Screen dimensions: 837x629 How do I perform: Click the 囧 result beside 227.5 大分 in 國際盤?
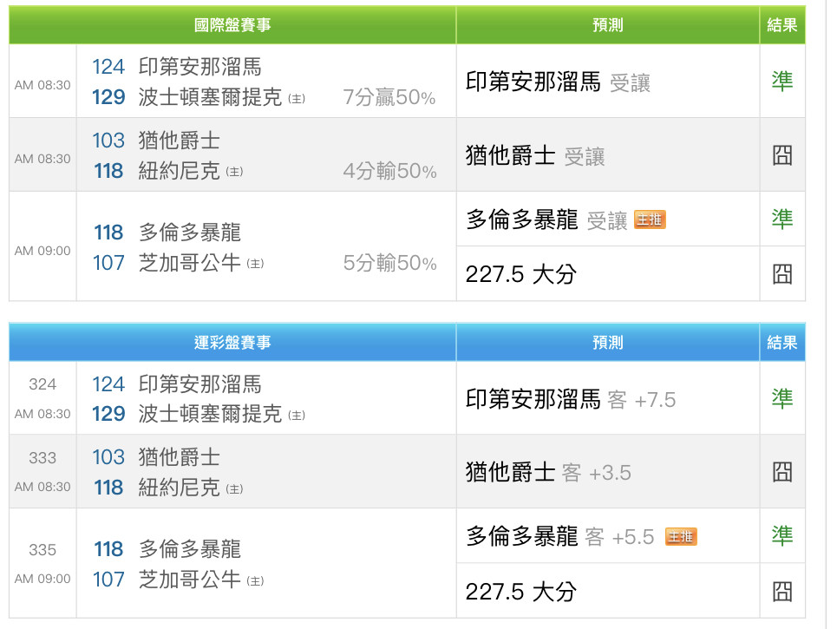[x=782, y=274]
